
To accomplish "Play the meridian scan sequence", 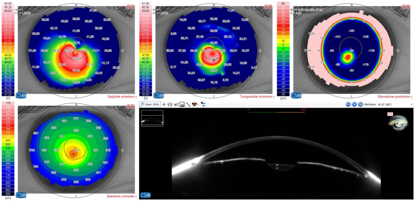I will pyautogui.click(x=355, y=104).
